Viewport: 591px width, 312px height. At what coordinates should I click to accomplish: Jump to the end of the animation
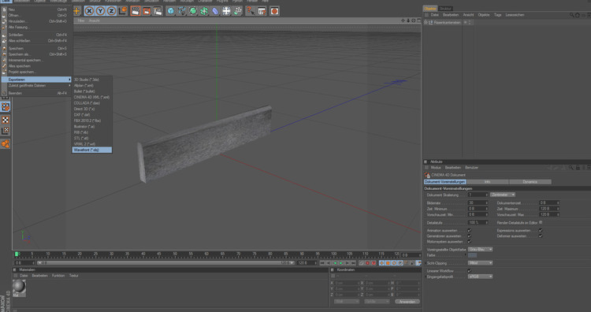[x=353, y=263]
